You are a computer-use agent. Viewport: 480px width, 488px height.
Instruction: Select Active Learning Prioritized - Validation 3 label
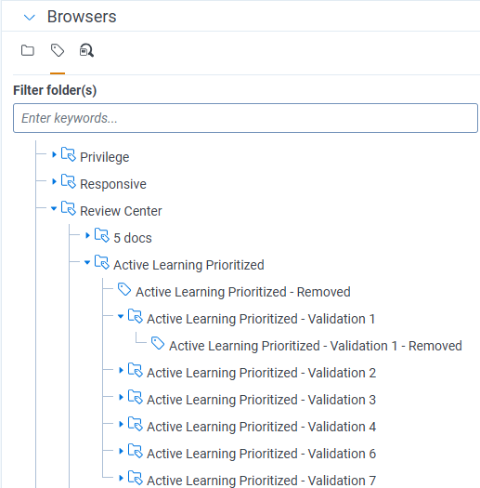point(262,400)
